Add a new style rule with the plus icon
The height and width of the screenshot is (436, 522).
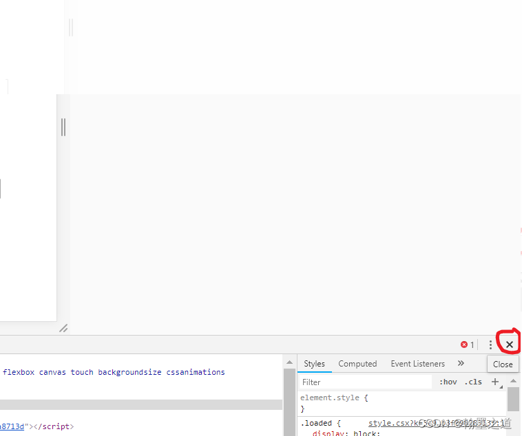coord(495,382)
